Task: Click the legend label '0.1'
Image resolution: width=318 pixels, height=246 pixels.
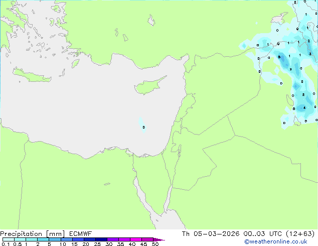Action: (x=6, y=244)
